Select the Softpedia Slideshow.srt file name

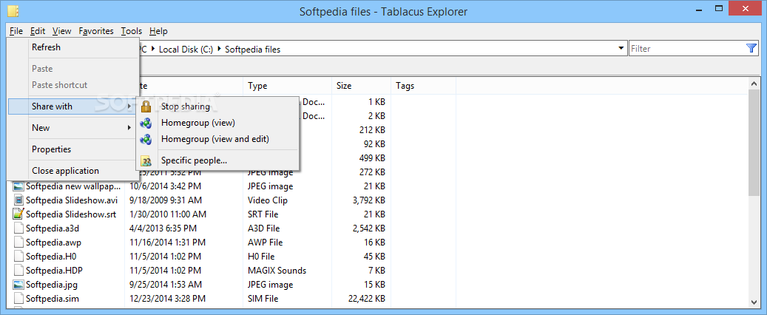(71, 214)
